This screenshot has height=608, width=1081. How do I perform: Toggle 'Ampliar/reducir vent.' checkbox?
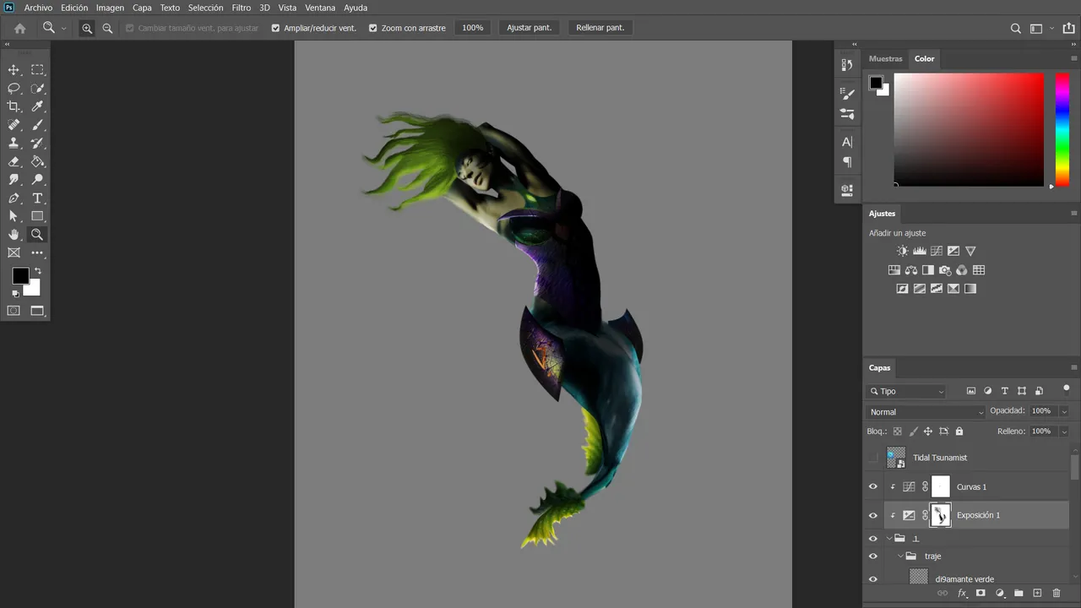(275, 28)
